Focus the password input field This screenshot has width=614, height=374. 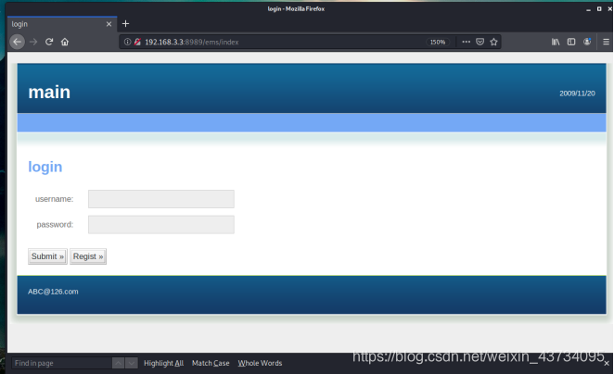(x=161, y=225)
